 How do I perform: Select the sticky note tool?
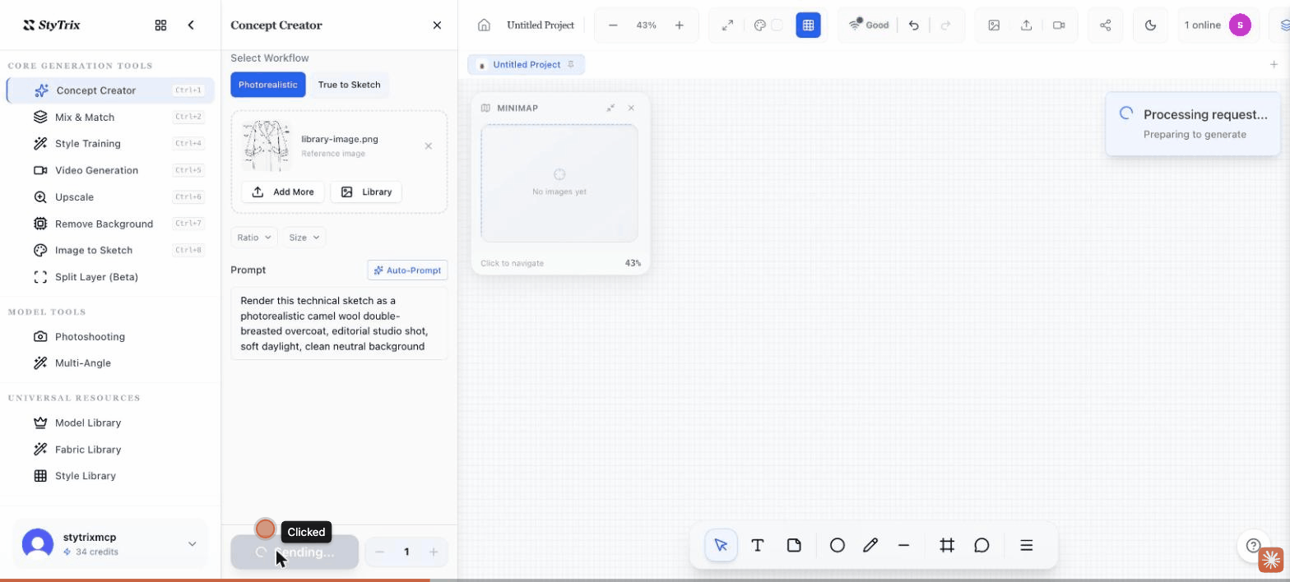(794, 545)
